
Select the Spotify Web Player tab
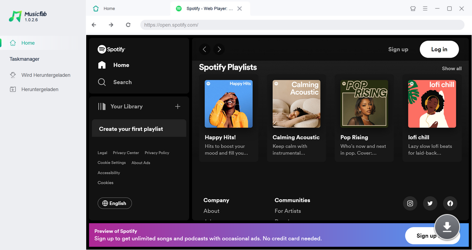coord(206,8)
